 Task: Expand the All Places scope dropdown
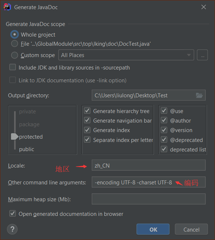126,55
